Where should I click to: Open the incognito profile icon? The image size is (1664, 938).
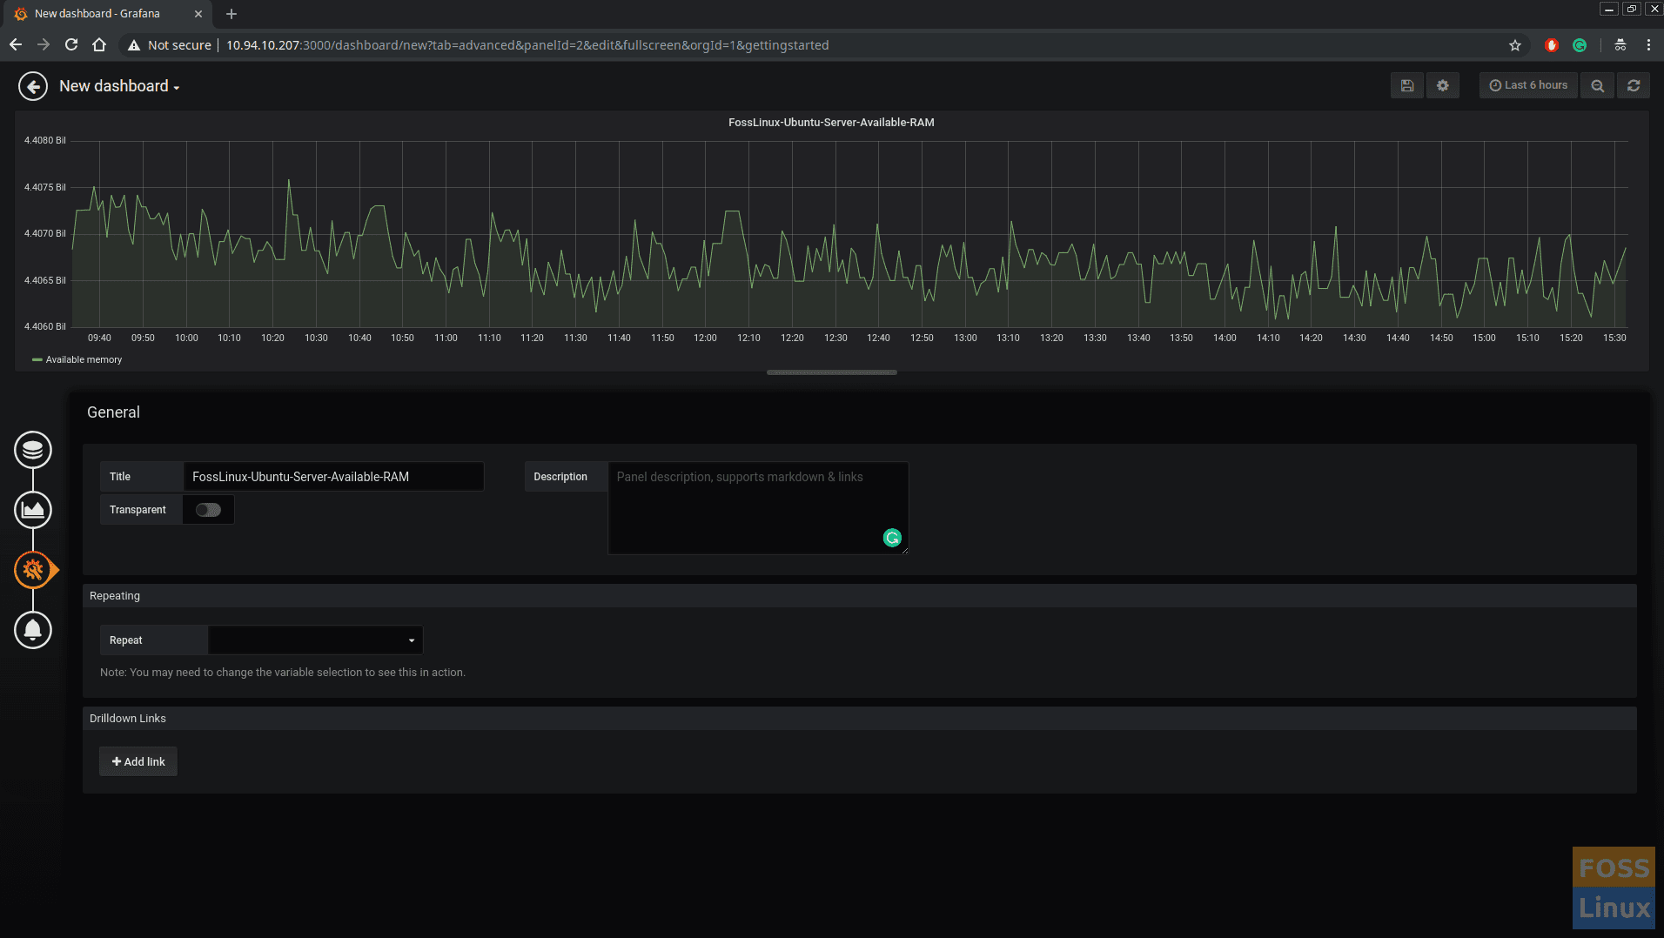tap(1620, 45)
